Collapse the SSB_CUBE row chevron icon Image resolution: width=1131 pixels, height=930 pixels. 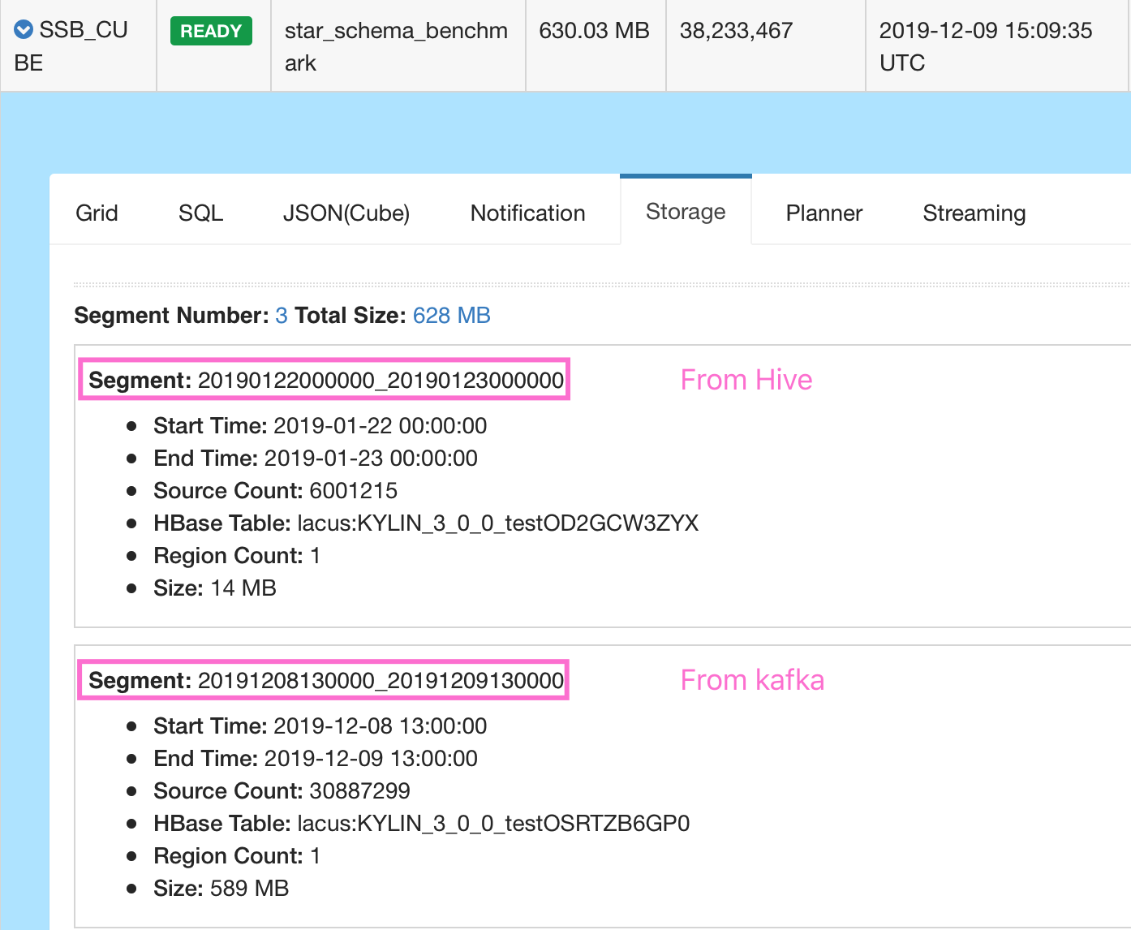(x=24, y=30)
